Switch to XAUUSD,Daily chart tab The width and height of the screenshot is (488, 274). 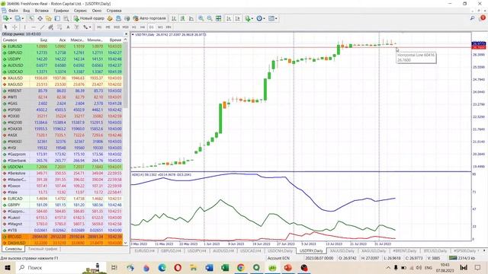pyautogui.click(x=342, y=250)
